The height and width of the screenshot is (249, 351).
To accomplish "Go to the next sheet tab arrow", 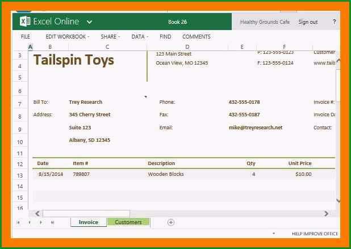I will point(41,222).
